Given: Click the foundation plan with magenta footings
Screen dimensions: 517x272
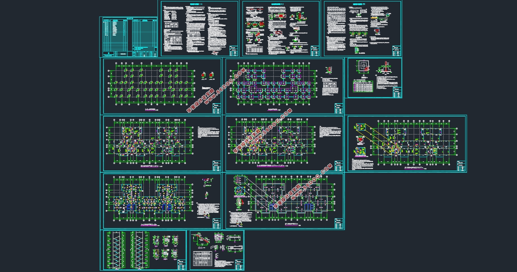Looking at the screenshot, I should point(284,86).
